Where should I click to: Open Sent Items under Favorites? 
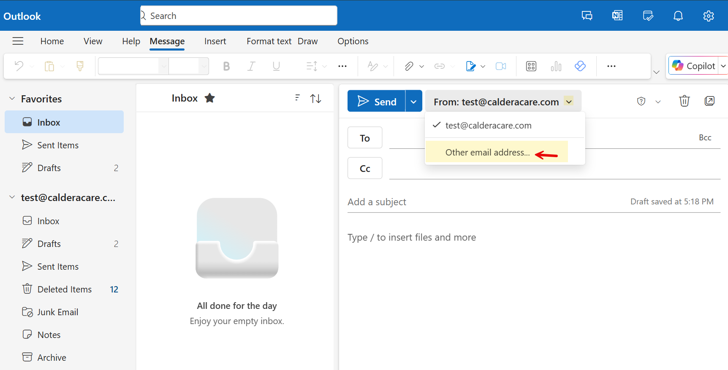coord(64,145)
